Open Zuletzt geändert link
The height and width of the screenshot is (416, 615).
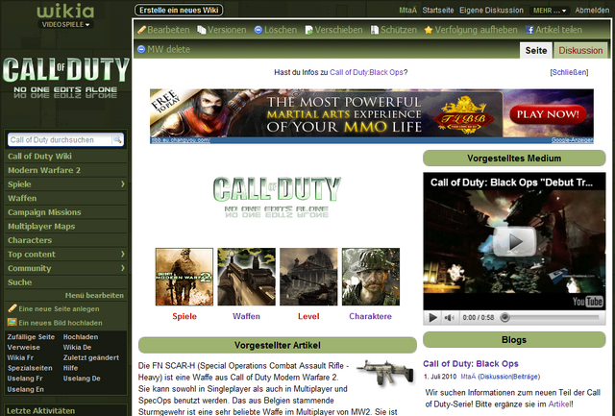coord(91,357)
